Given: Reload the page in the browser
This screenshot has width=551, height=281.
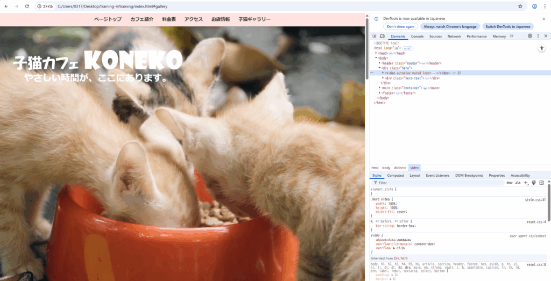Looking at the screenshot, I should tap(27, 6).
